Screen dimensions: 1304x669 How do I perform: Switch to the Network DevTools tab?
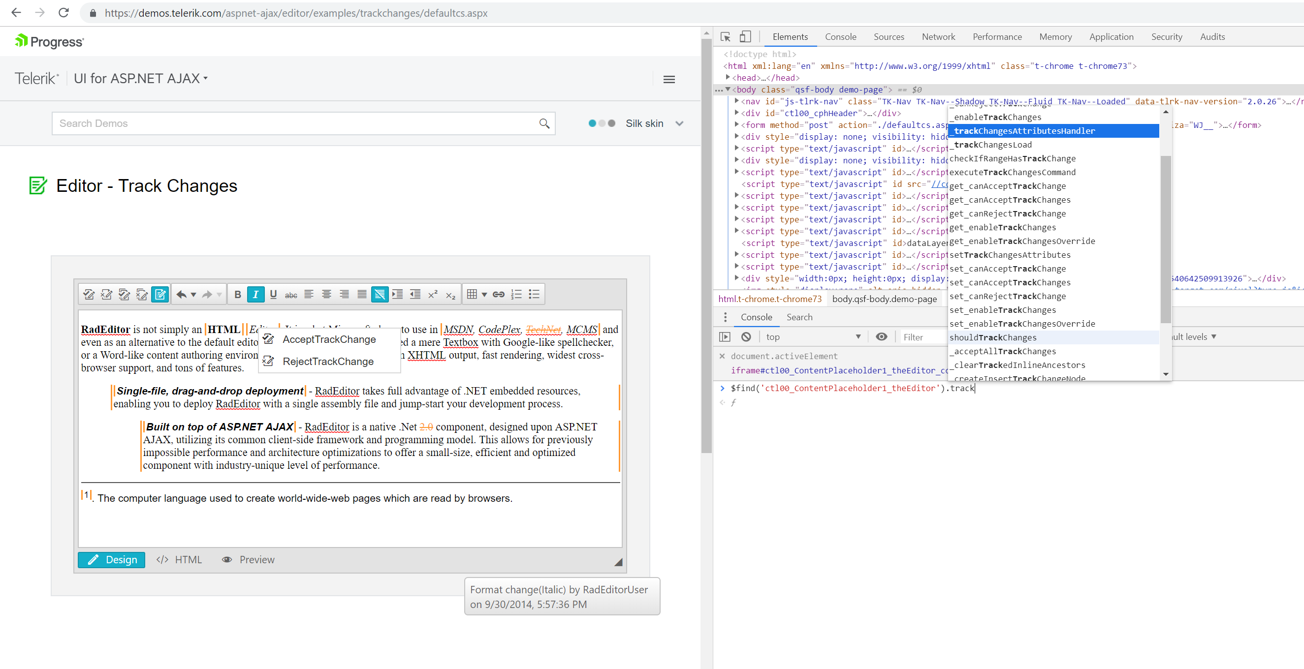coord(938,37)
